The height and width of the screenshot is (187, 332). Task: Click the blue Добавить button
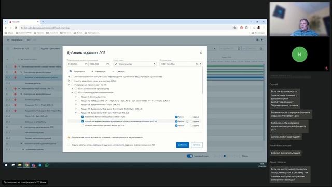182,145
